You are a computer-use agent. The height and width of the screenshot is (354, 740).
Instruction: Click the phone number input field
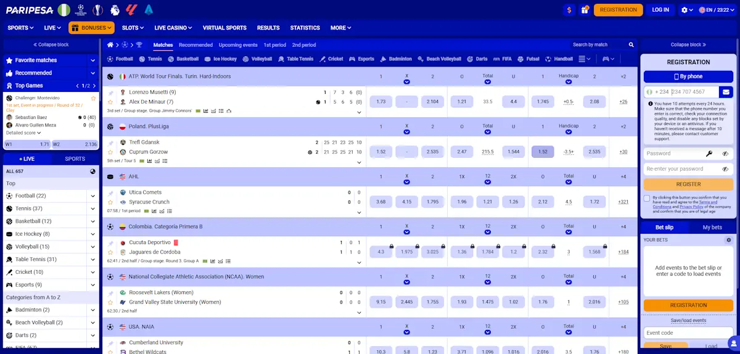click(x=694, y=92)
